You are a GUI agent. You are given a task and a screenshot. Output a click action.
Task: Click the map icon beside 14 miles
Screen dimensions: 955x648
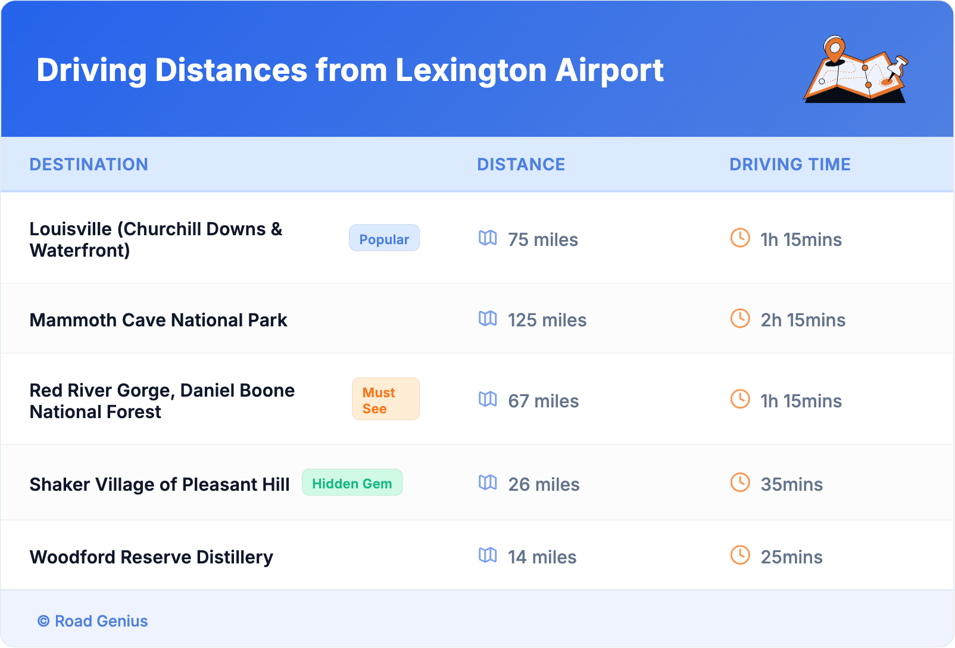click(488, 556)
